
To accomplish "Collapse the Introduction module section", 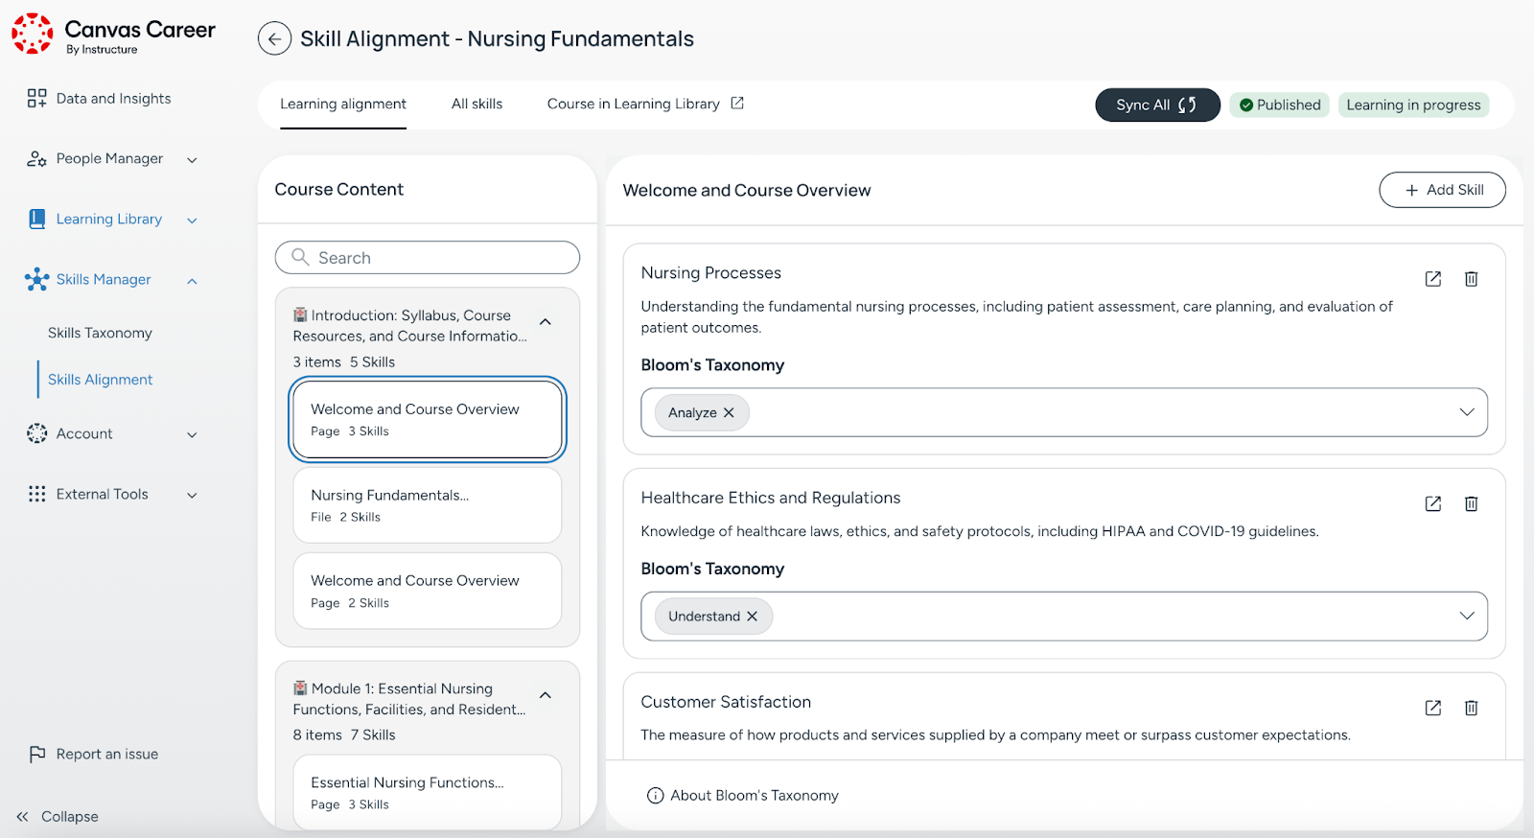I will 546,322.
